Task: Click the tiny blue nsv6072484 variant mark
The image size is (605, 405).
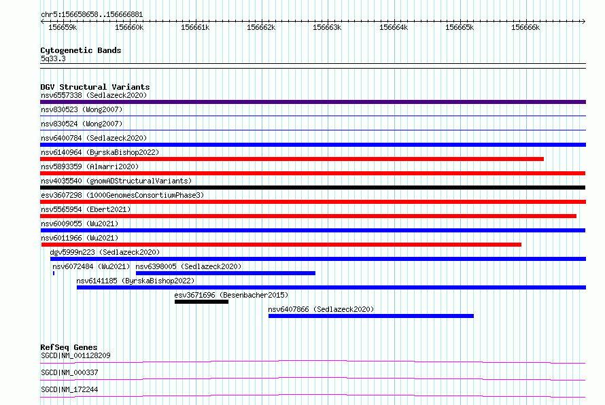Action: click(x=54, y=273)
